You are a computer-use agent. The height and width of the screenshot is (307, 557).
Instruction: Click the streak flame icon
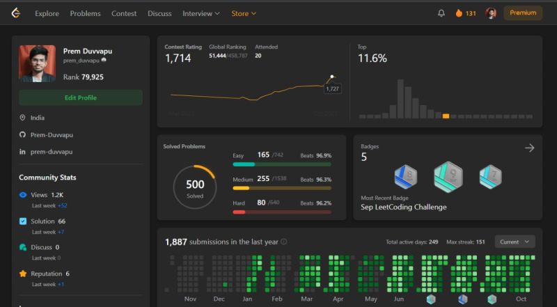point(459,13)
